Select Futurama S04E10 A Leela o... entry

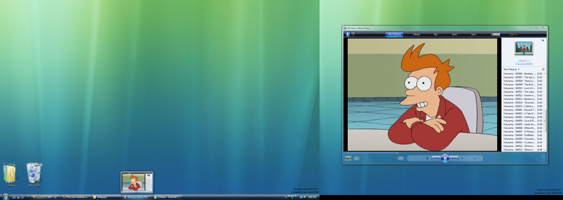[523, 142]
